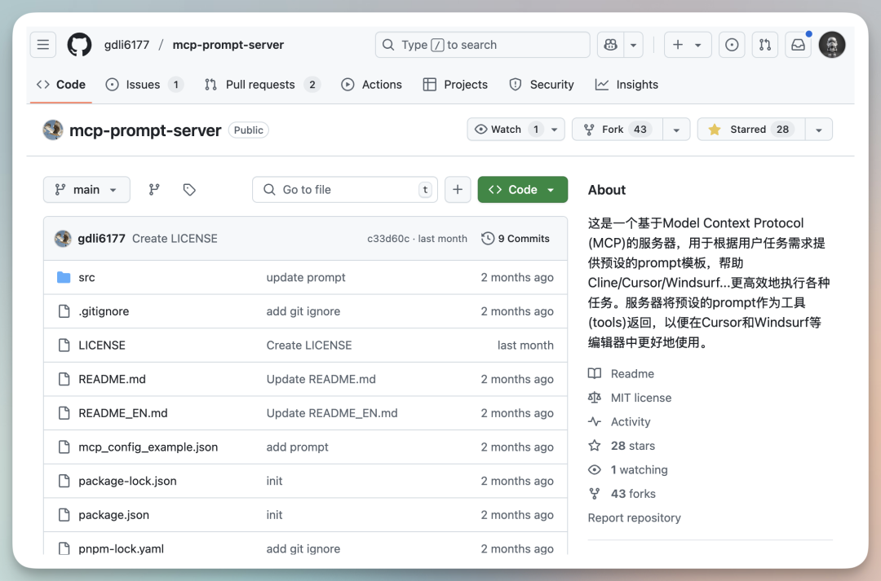Open the create new plus menu
Image resolution: width=881 pixels, height=581 pixels.
[688, 45]
